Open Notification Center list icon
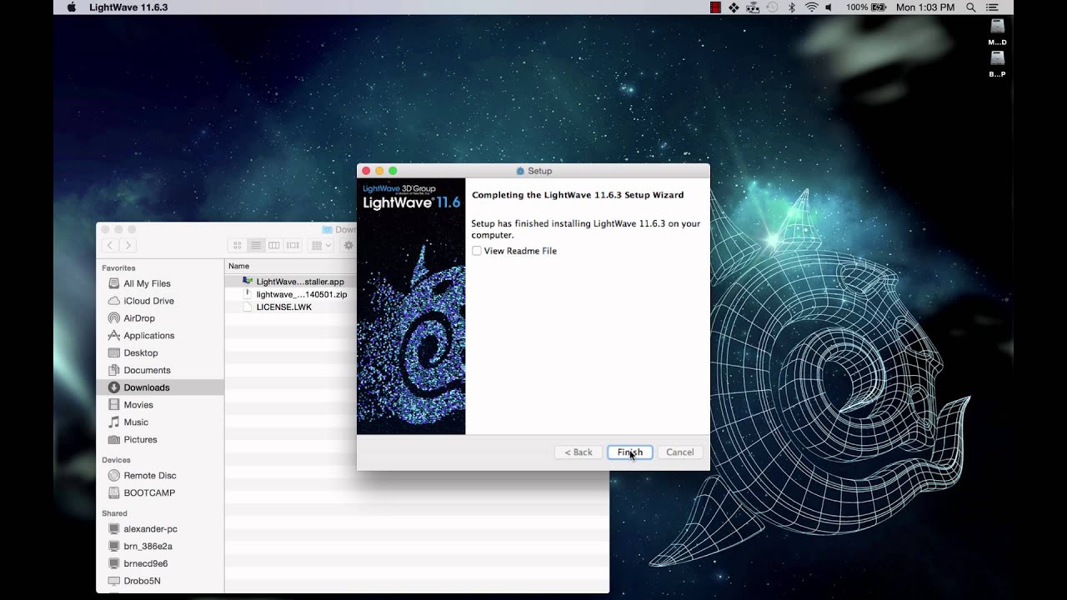 (992, 7)
